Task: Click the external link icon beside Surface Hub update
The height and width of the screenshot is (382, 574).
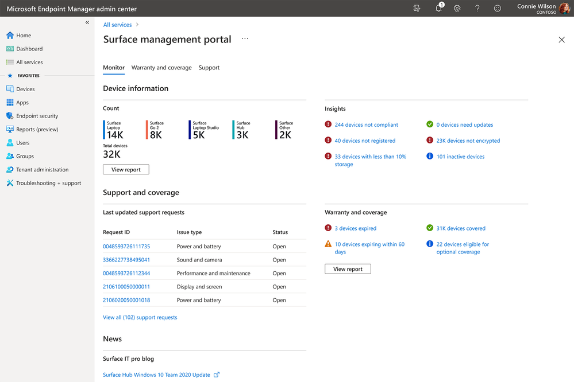Action: (217, 375)
